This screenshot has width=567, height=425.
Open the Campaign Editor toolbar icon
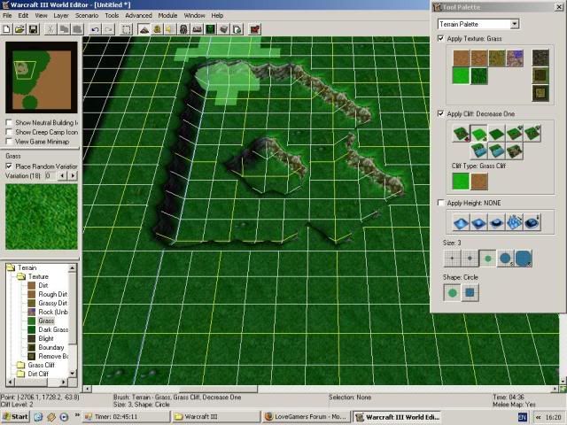[x=197, y=29]
